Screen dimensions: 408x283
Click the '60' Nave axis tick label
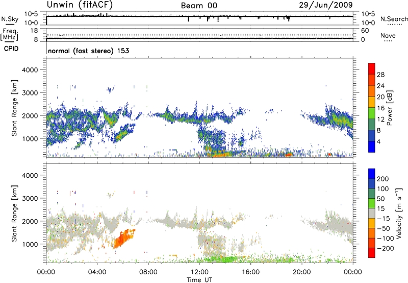[365, 31]
